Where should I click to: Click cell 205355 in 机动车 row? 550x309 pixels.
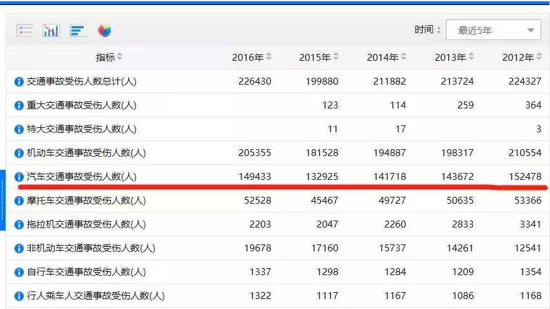click(255, 153)
